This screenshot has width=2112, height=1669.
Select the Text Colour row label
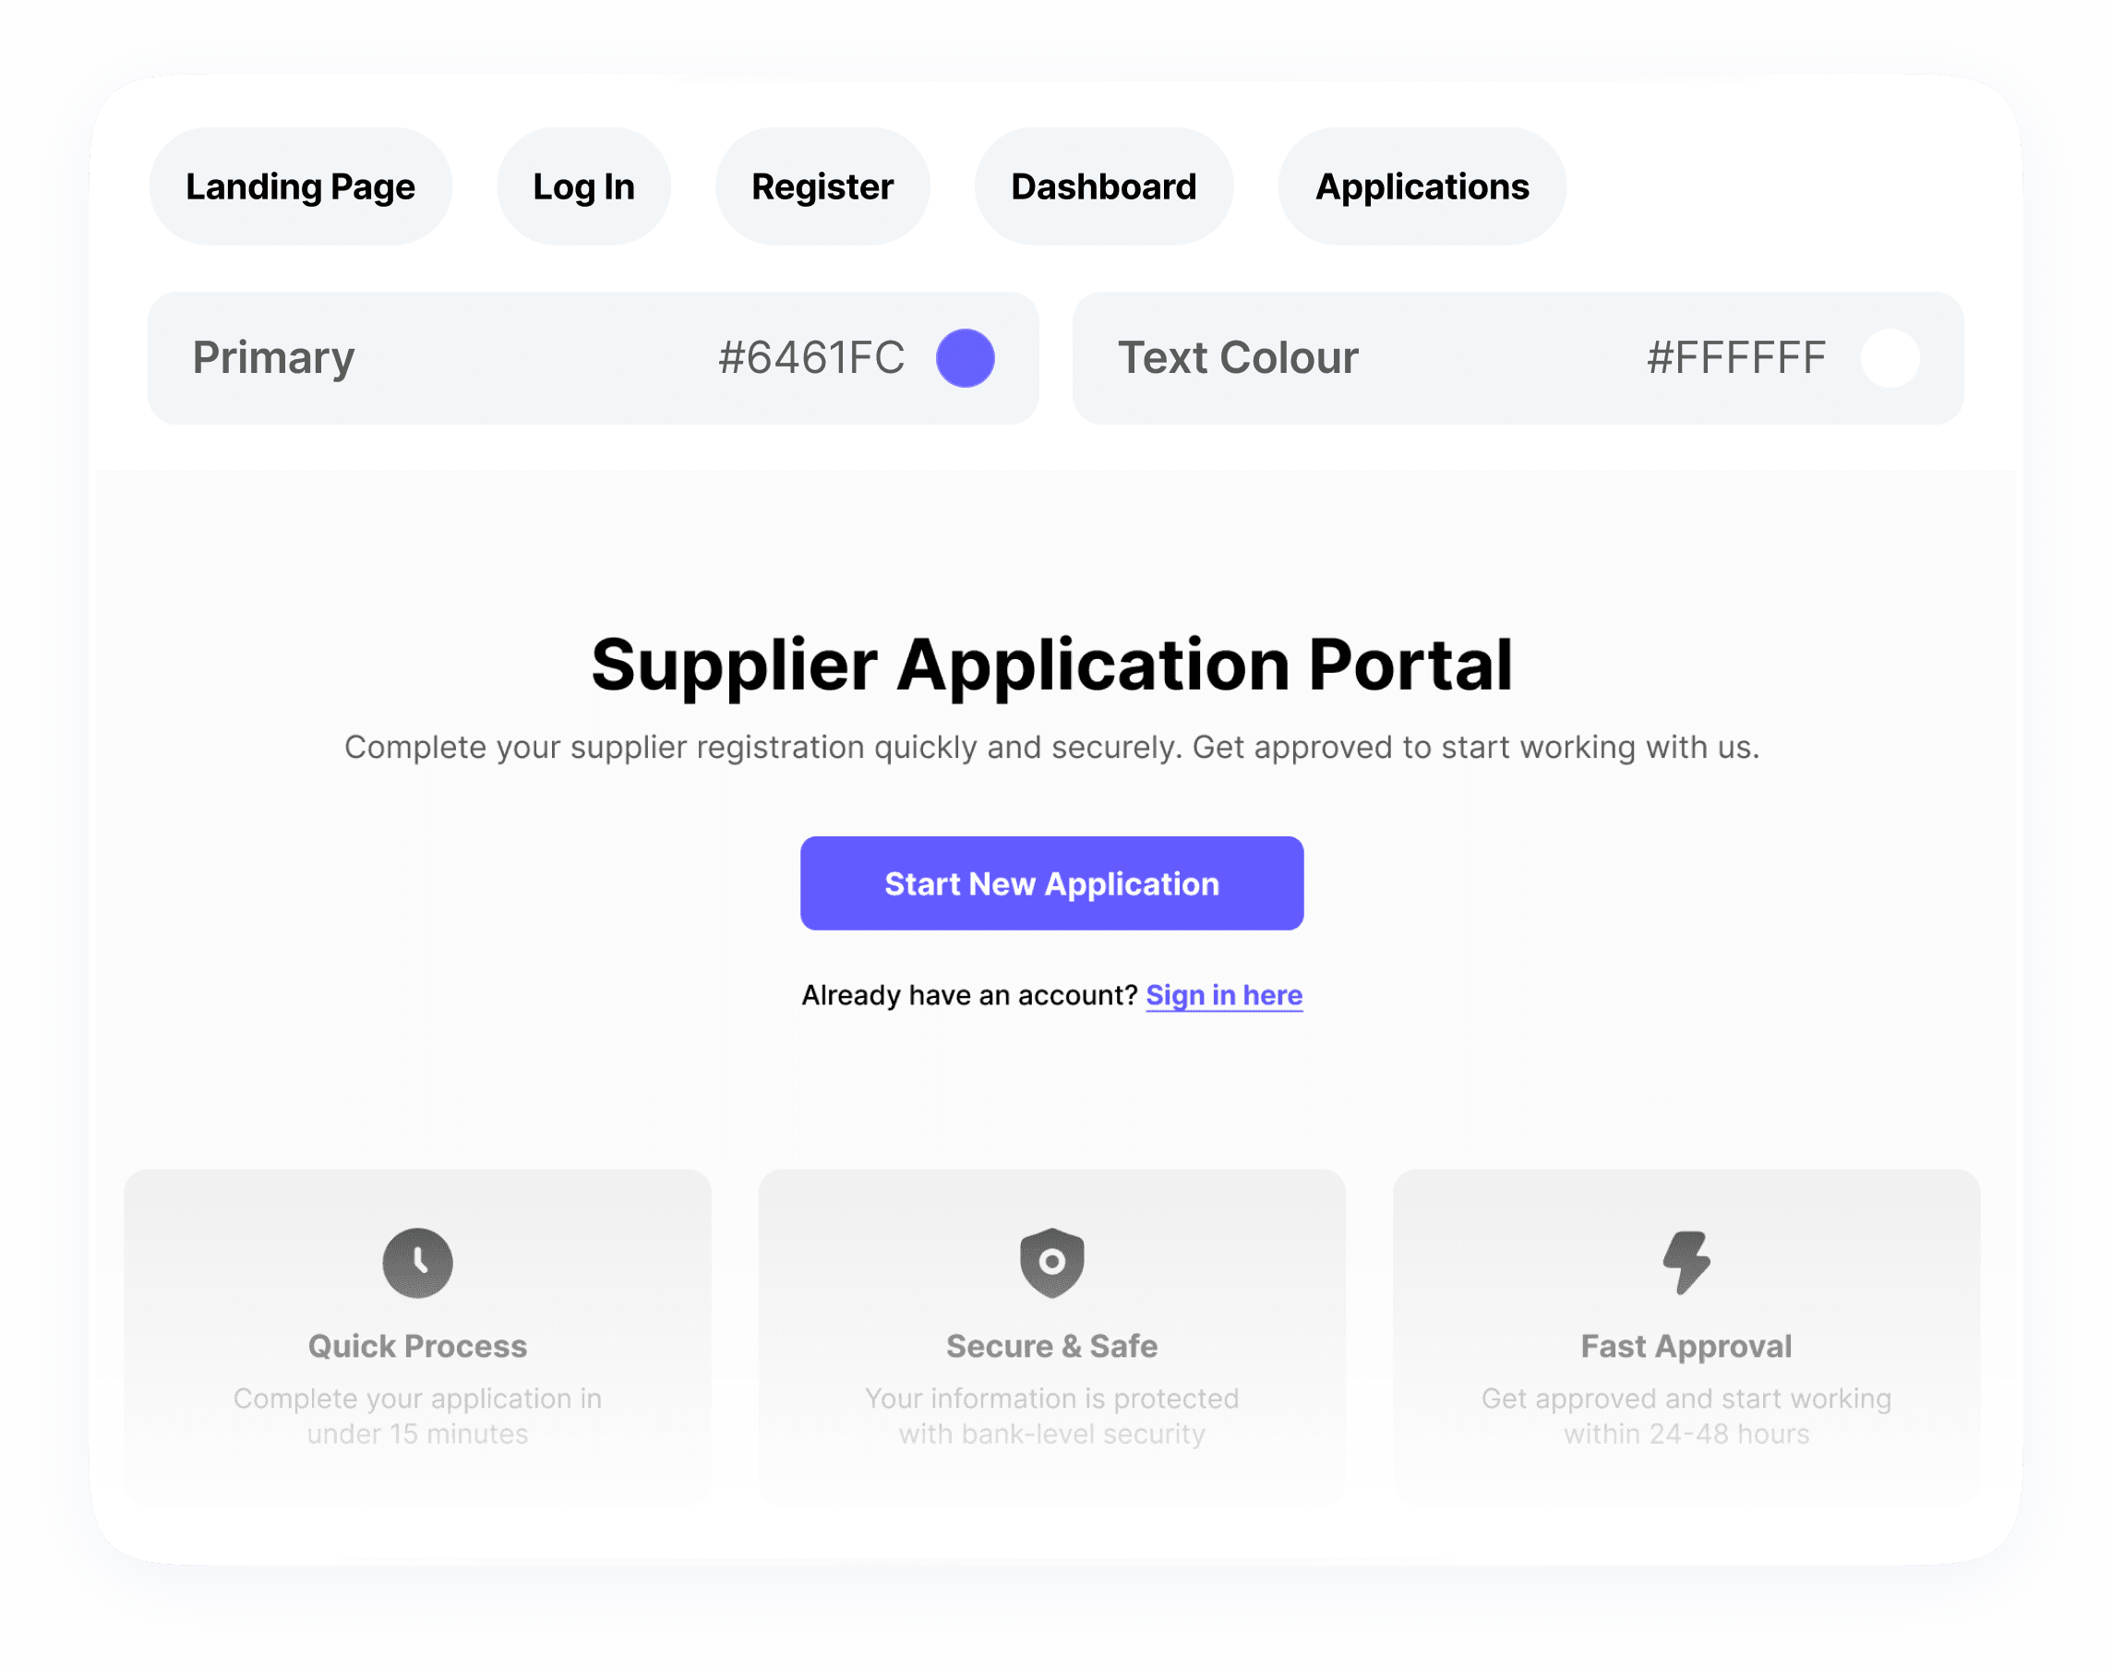click(x=1238, y=357)
